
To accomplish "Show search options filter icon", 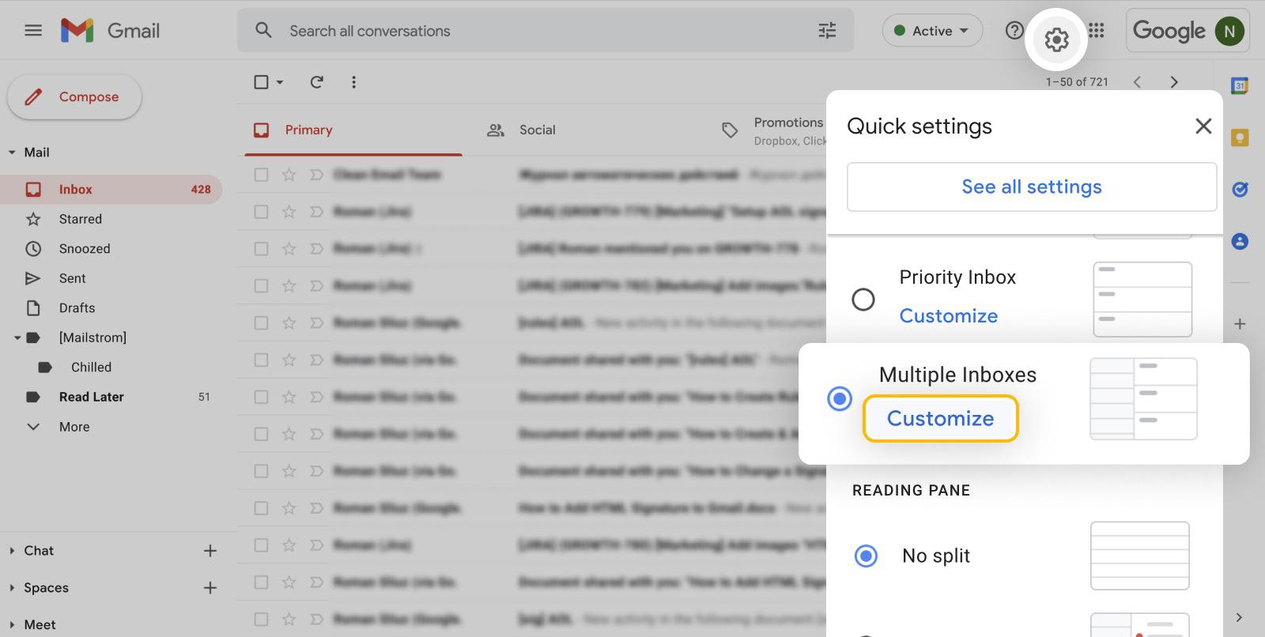I will 827,31.
